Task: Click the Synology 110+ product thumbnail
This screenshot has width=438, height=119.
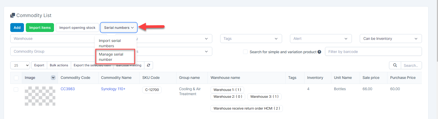Action: tap(40, 96)
